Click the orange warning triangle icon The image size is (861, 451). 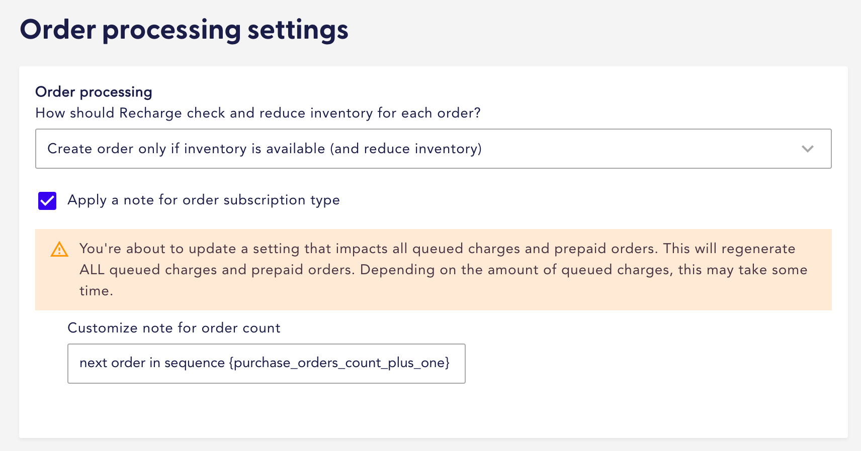59,250
